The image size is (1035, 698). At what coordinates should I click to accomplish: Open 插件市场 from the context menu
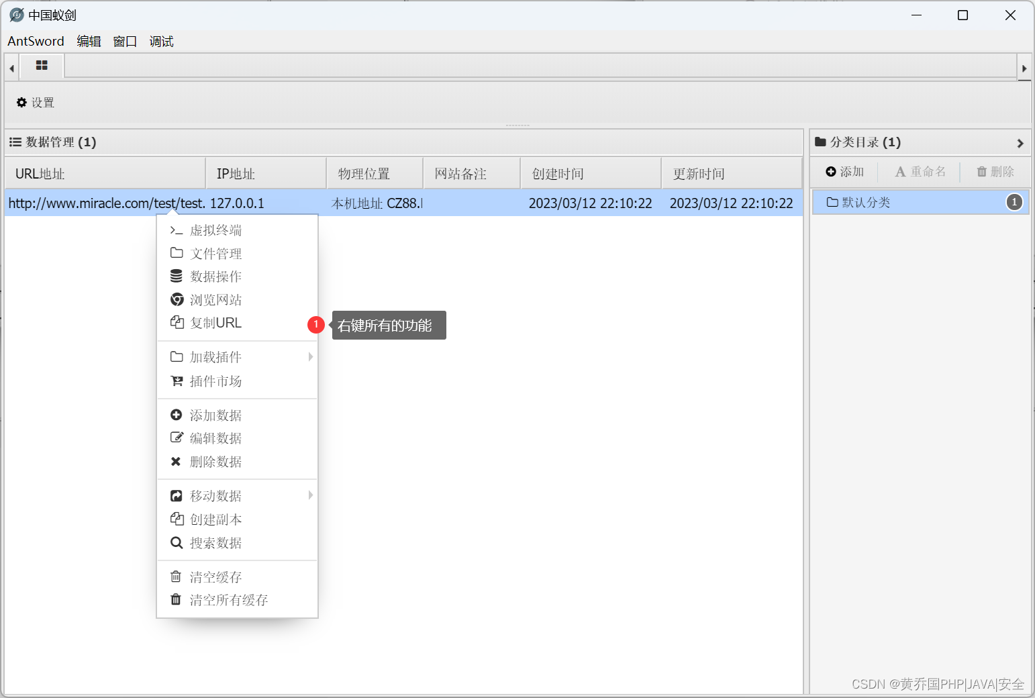pos(237,381)
